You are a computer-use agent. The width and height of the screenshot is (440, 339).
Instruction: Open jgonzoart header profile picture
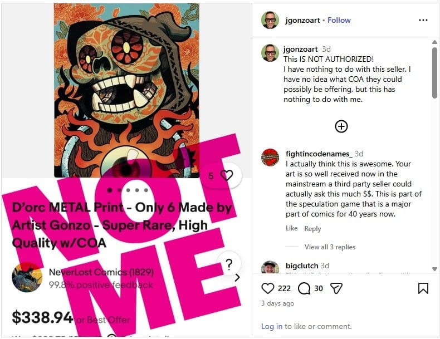[x=270, y=20]
